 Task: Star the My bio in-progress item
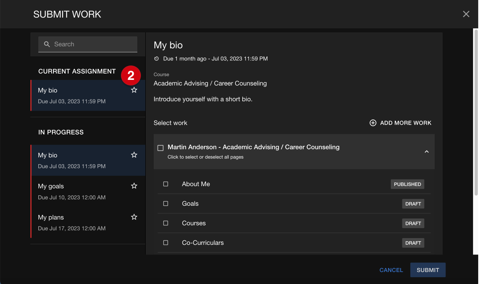tap(134, 155)
